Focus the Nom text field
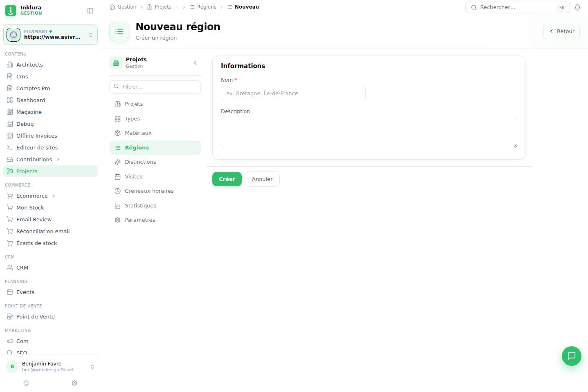Image resolution: width=588 pixels, height=392 pixels. [293, 94]
